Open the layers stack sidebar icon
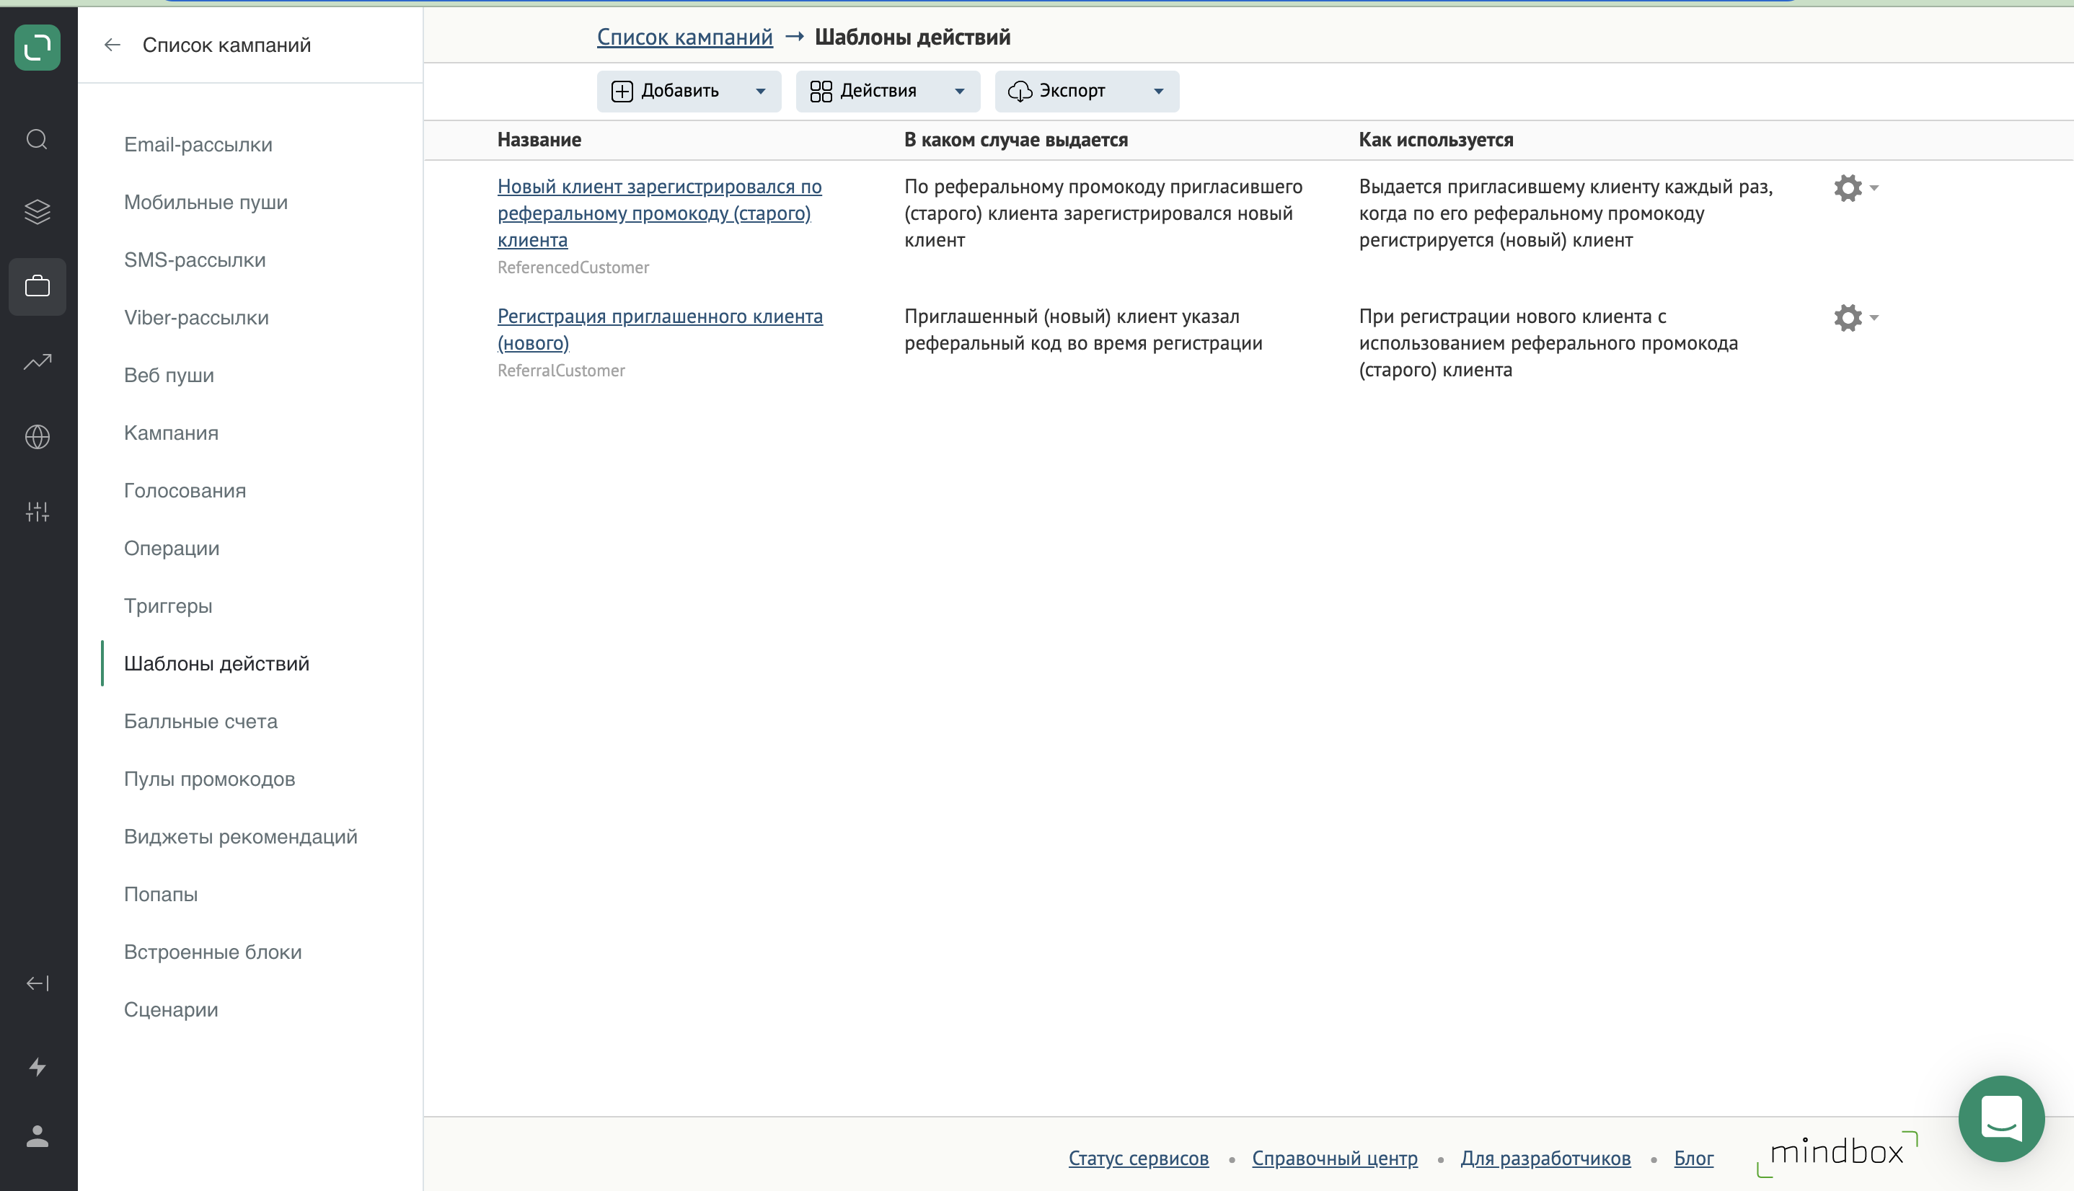Viewport: 2074px width, 1191px height. 37,213
